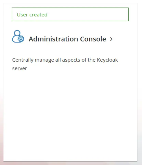Click empty space inside the green alert
The image size is (142, 165).
coord(89,14)
